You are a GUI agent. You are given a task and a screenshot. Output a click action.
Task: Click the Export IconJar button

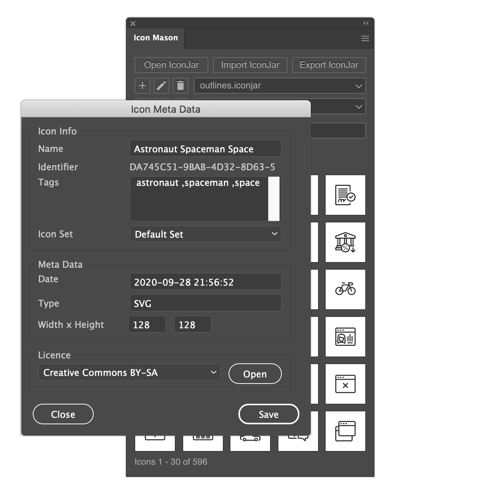pyautogui.click(x=329, y=65)
